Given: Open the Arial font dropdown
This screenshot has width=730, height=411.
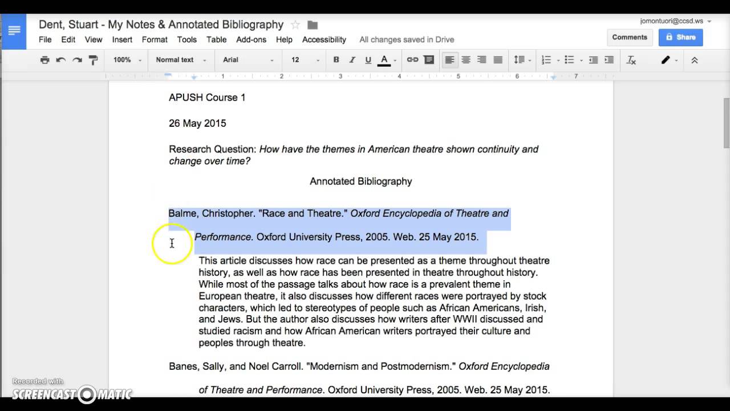Looking at the screenshot, I should [x=248, y=60].
